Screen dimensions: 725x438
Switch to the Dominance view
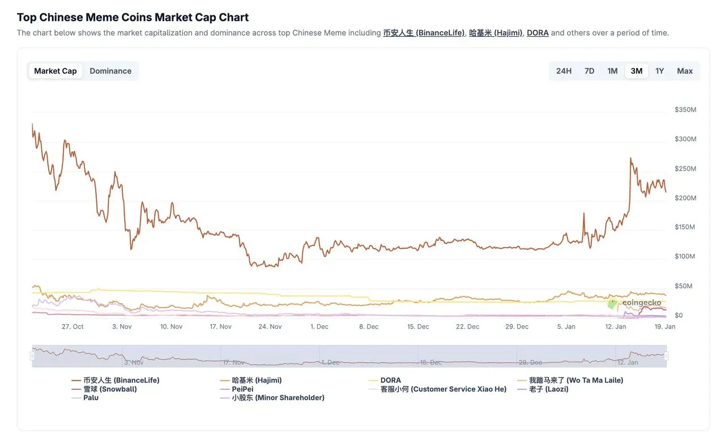tap(110, 70)
